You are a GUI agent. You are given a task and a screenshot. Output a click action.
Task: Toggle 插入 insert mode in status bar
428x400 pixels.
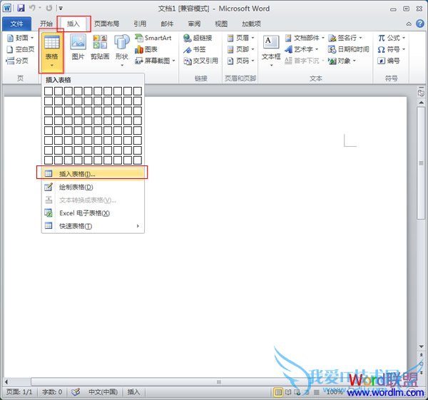pos(133,392)
